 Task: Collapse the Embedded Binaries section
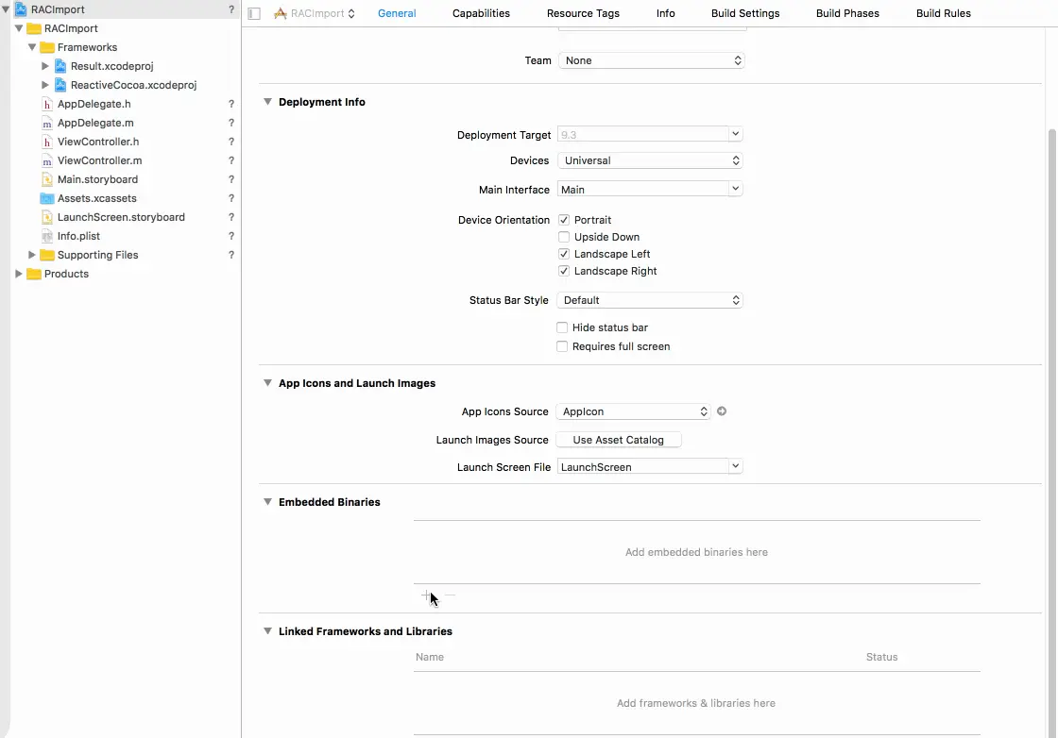tap(268, 502)
